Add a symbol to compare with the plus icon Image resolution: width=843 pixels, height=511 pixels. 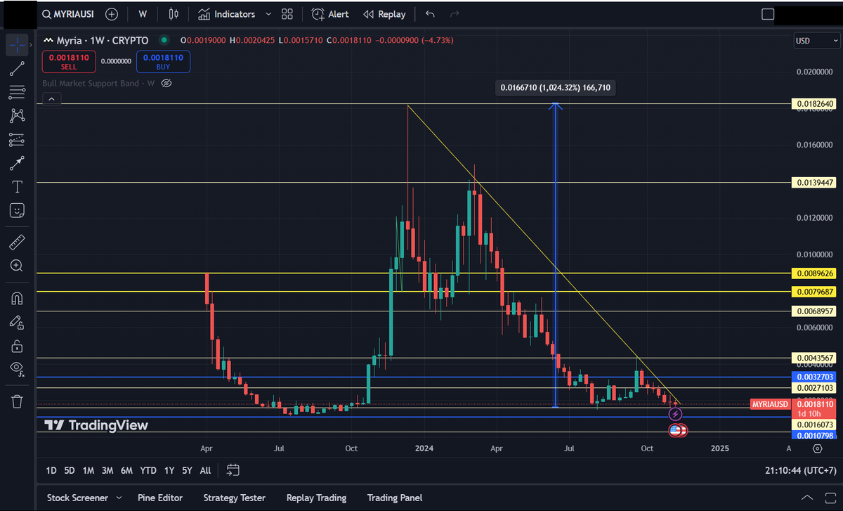(x=112, y=14)
